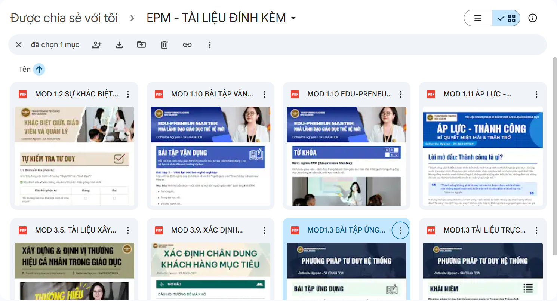Select the MOD 1.10 EDU-PRENEU TỪ KHÓA thumbnail
Image resolution: width=557 pixels, height=301 pixels.
(347, 156)
